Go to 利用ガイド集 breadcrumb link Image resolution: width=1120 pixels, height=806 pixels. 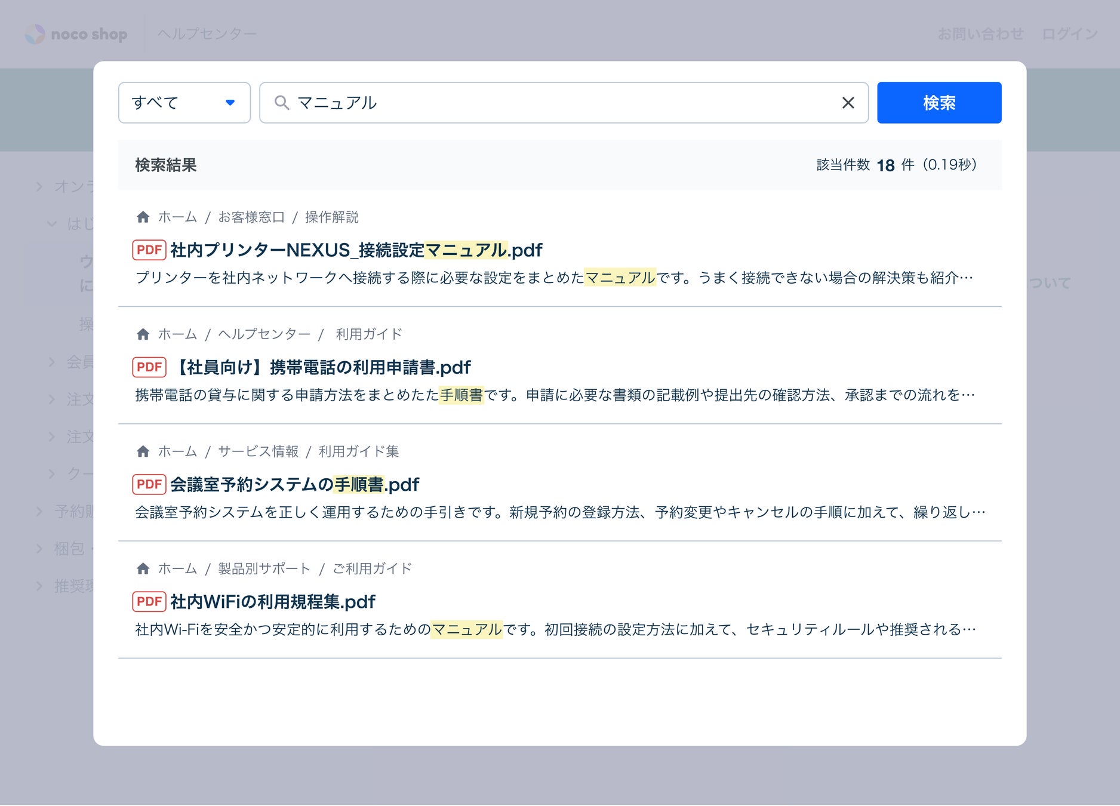(358, 451)
